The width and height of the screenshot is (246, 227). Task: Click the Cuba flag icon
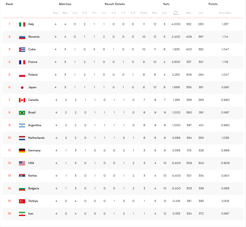click(x=22, y=50)
